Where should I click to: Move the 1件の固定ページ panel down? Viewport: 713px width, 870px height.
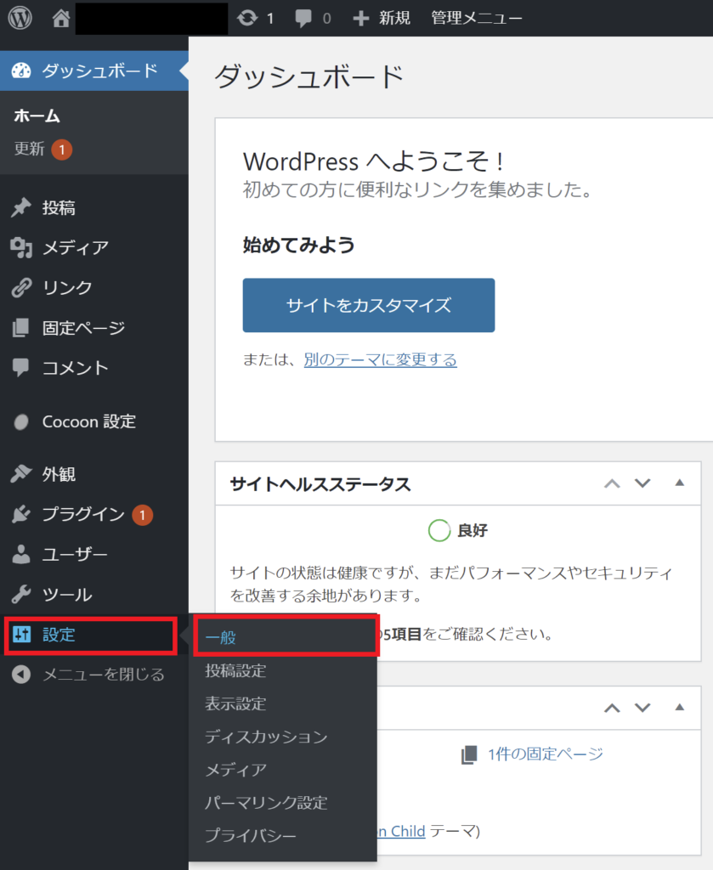click(x=642, y=708)
